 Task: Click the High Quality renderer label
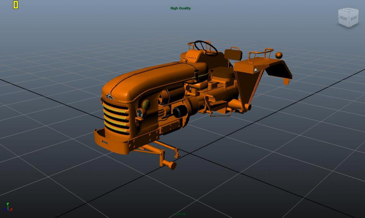click(x=180, y=8)
